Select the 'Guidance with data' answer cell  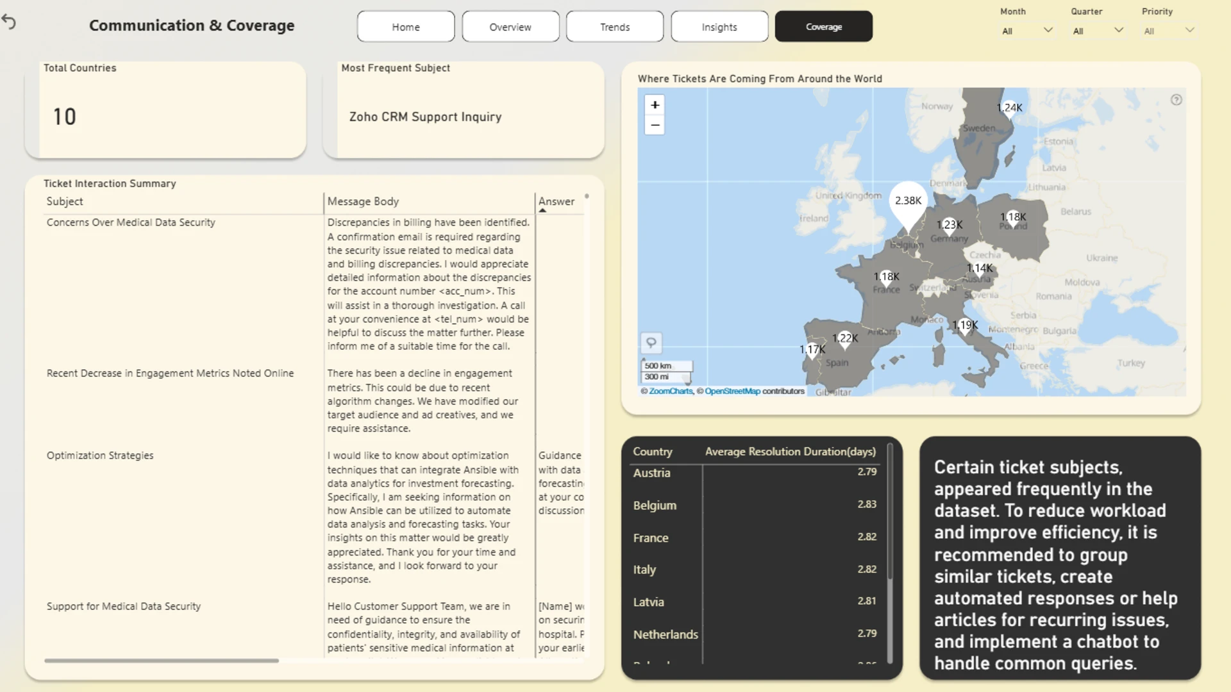pos(561,483)
